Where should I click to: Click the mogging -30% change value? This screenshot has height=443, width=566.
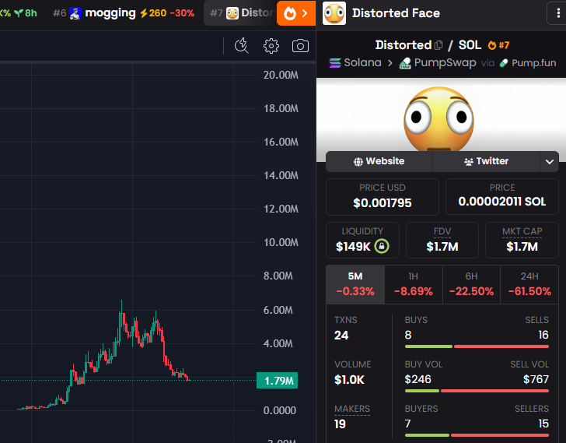[x=182, y=13]
